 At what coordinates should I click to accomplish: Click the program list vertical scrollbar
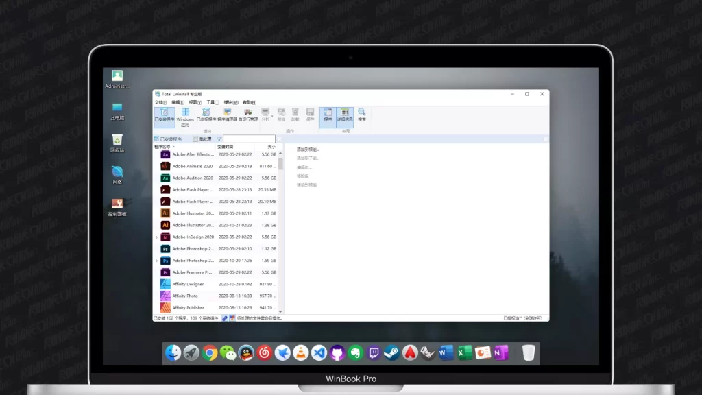coord(280,165)
